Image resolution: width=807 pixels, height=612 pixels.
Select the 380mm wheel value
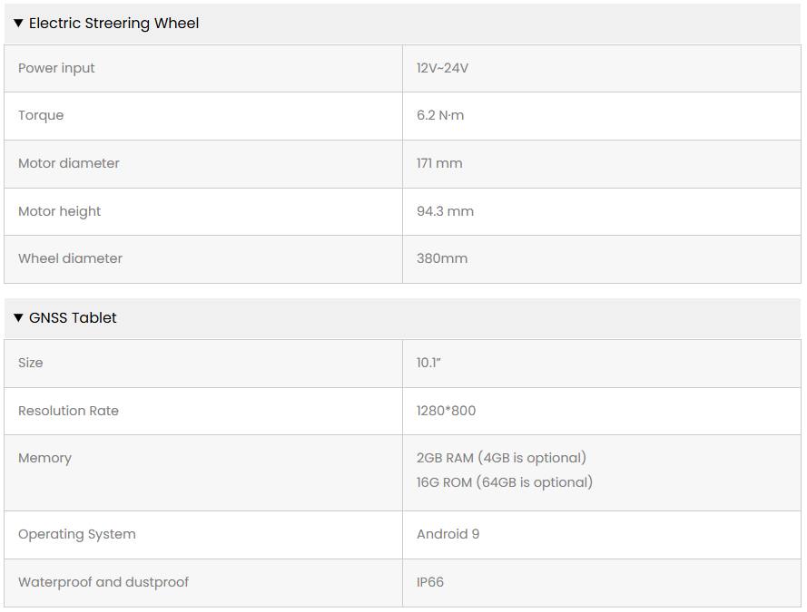442,259
